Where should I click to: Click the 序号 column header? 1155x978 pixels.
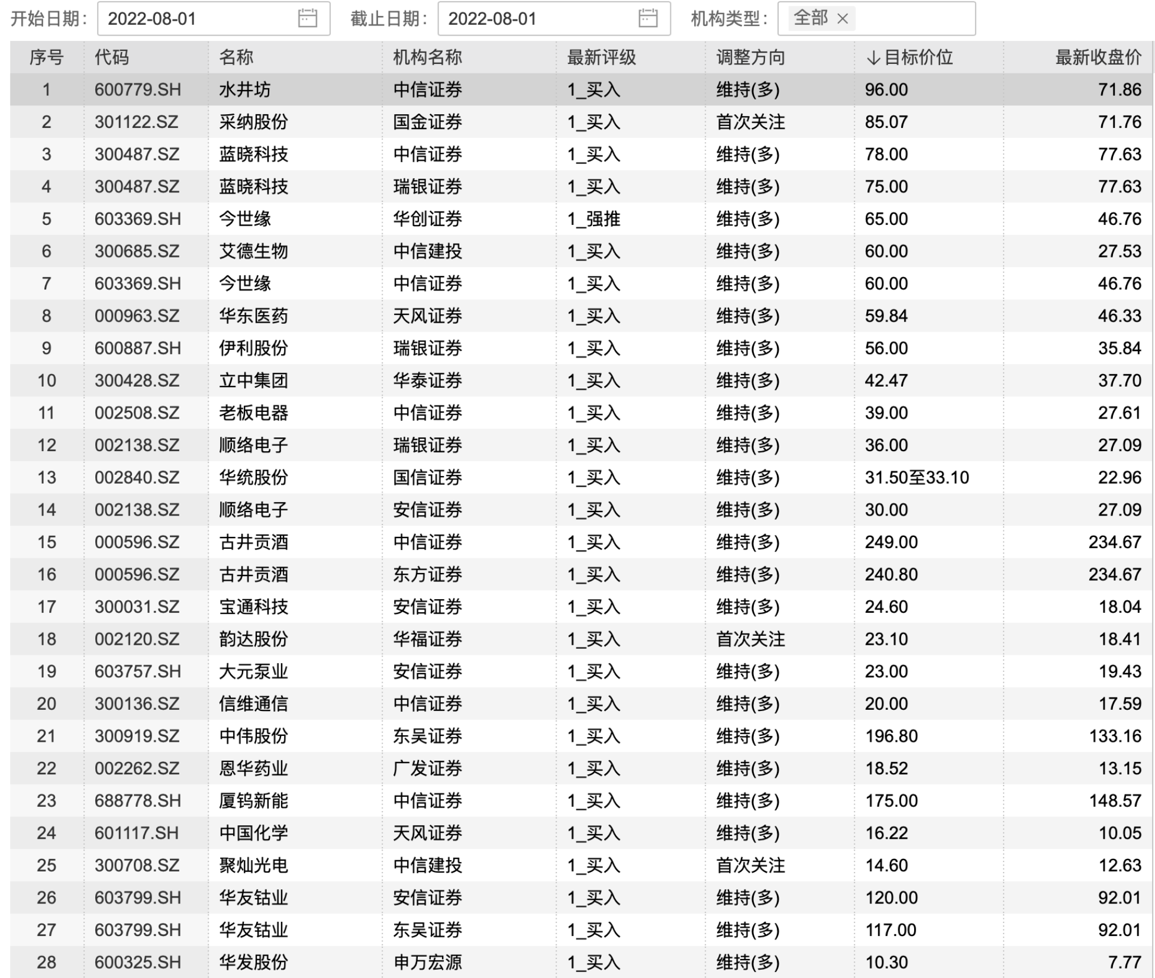coord(46,57)
